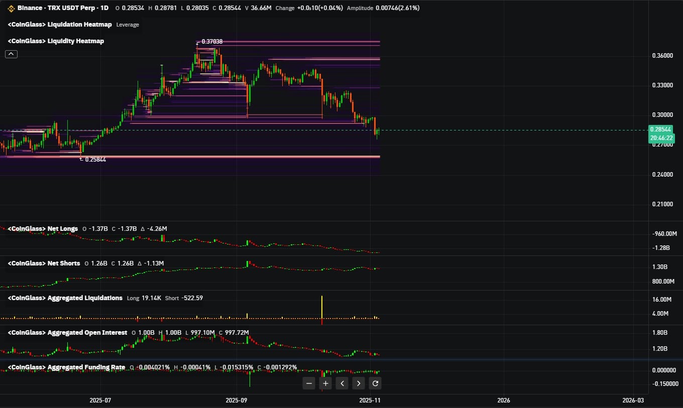Zoom in the chart with plus button

(x=326, y=383)
